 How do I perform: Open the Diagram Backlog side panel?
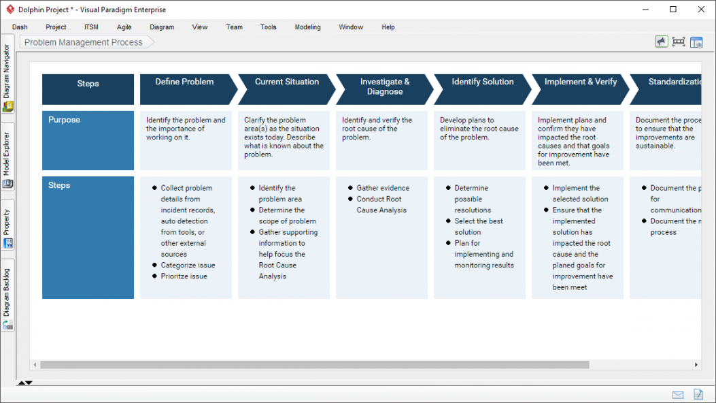coord(7,296)
